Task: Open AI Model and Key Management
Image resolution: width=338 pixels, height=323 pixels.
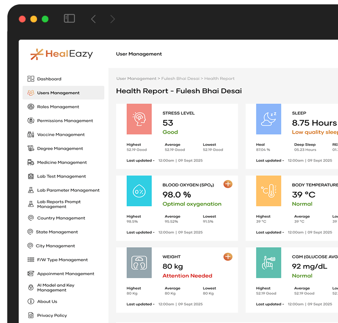Action: click(55, 287)
